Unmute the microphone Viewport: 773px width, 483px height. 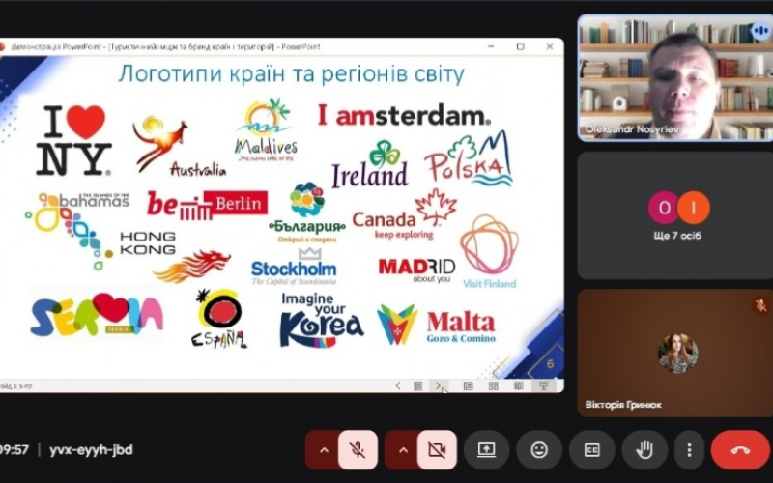(358, 450)
